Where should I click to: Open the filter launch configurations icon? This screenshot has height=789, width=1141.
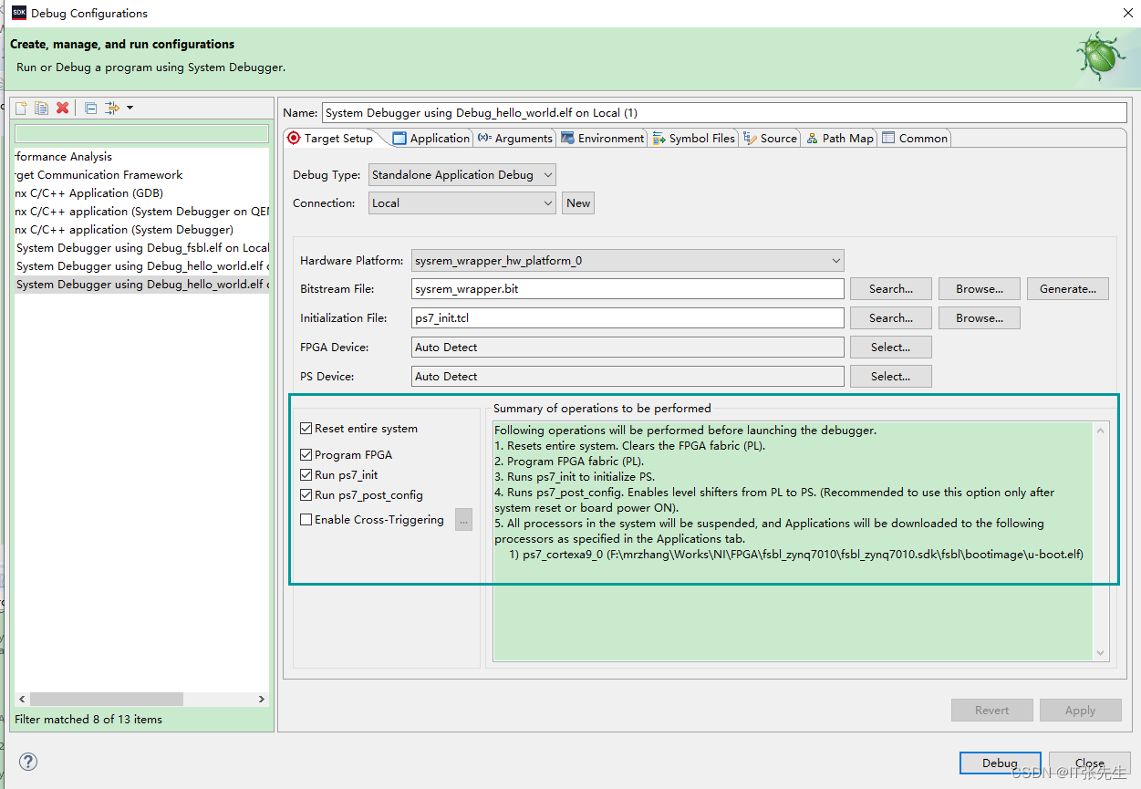pyautogui.click(x=112, y=109)
